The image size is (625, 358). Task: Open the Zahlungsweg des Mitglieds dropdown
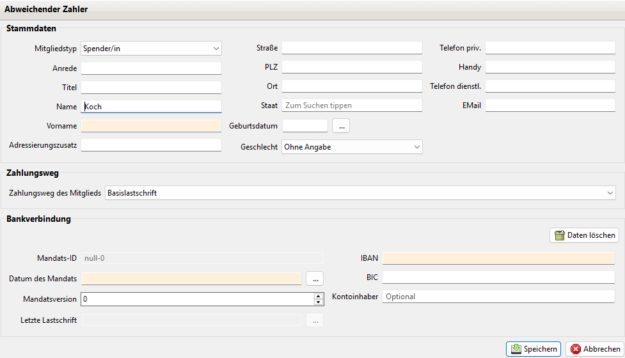(360, 192)
